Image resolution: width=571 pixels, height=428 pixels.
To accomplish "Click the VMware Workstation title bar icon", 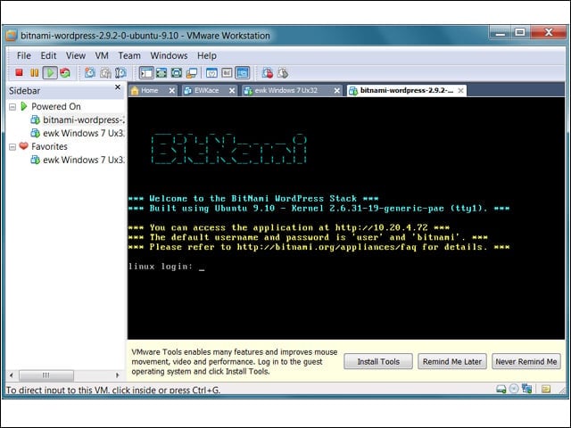I will click(x=12, y=36).
